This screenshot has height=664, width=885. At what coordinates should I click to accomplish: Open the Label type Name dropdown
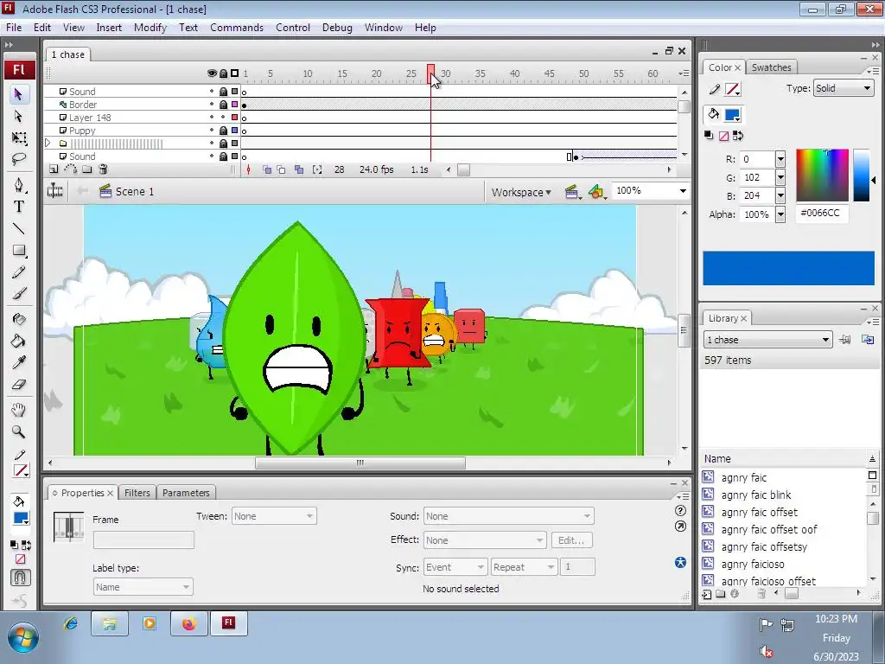point(143,587)
